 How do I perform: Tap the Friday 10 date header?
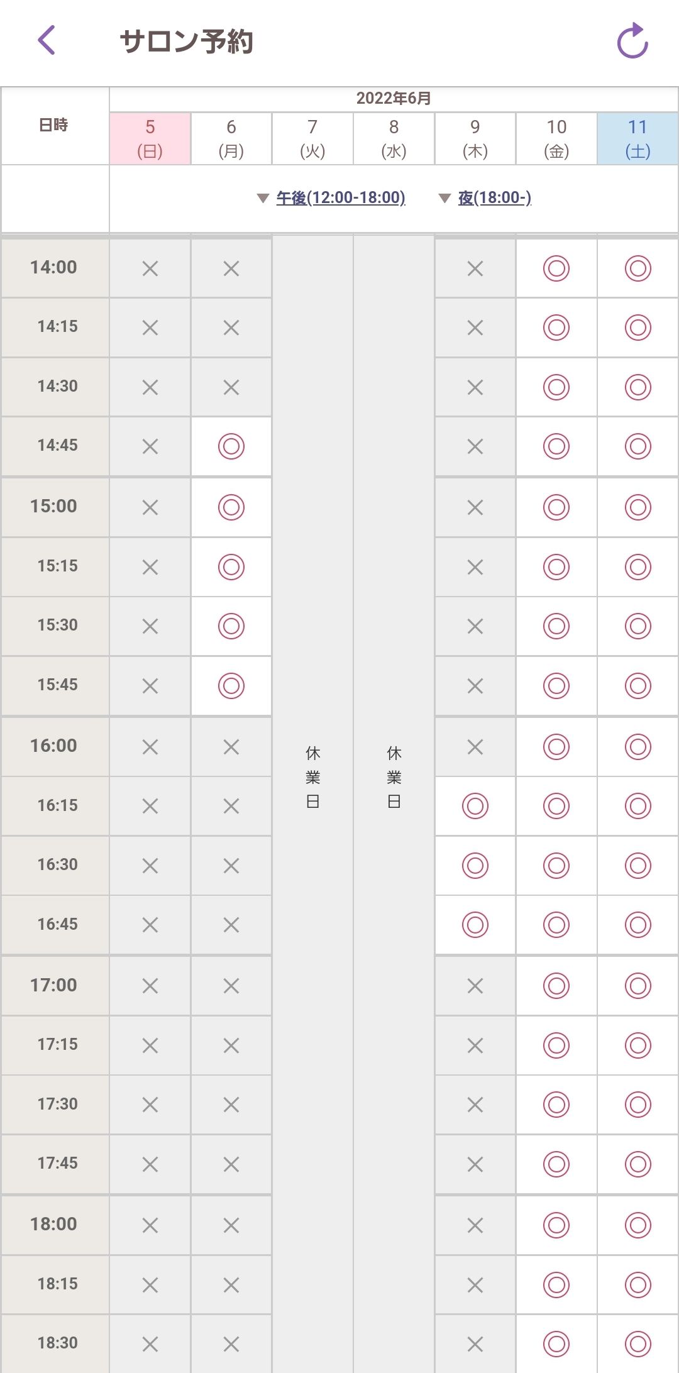tap(556, 138)
